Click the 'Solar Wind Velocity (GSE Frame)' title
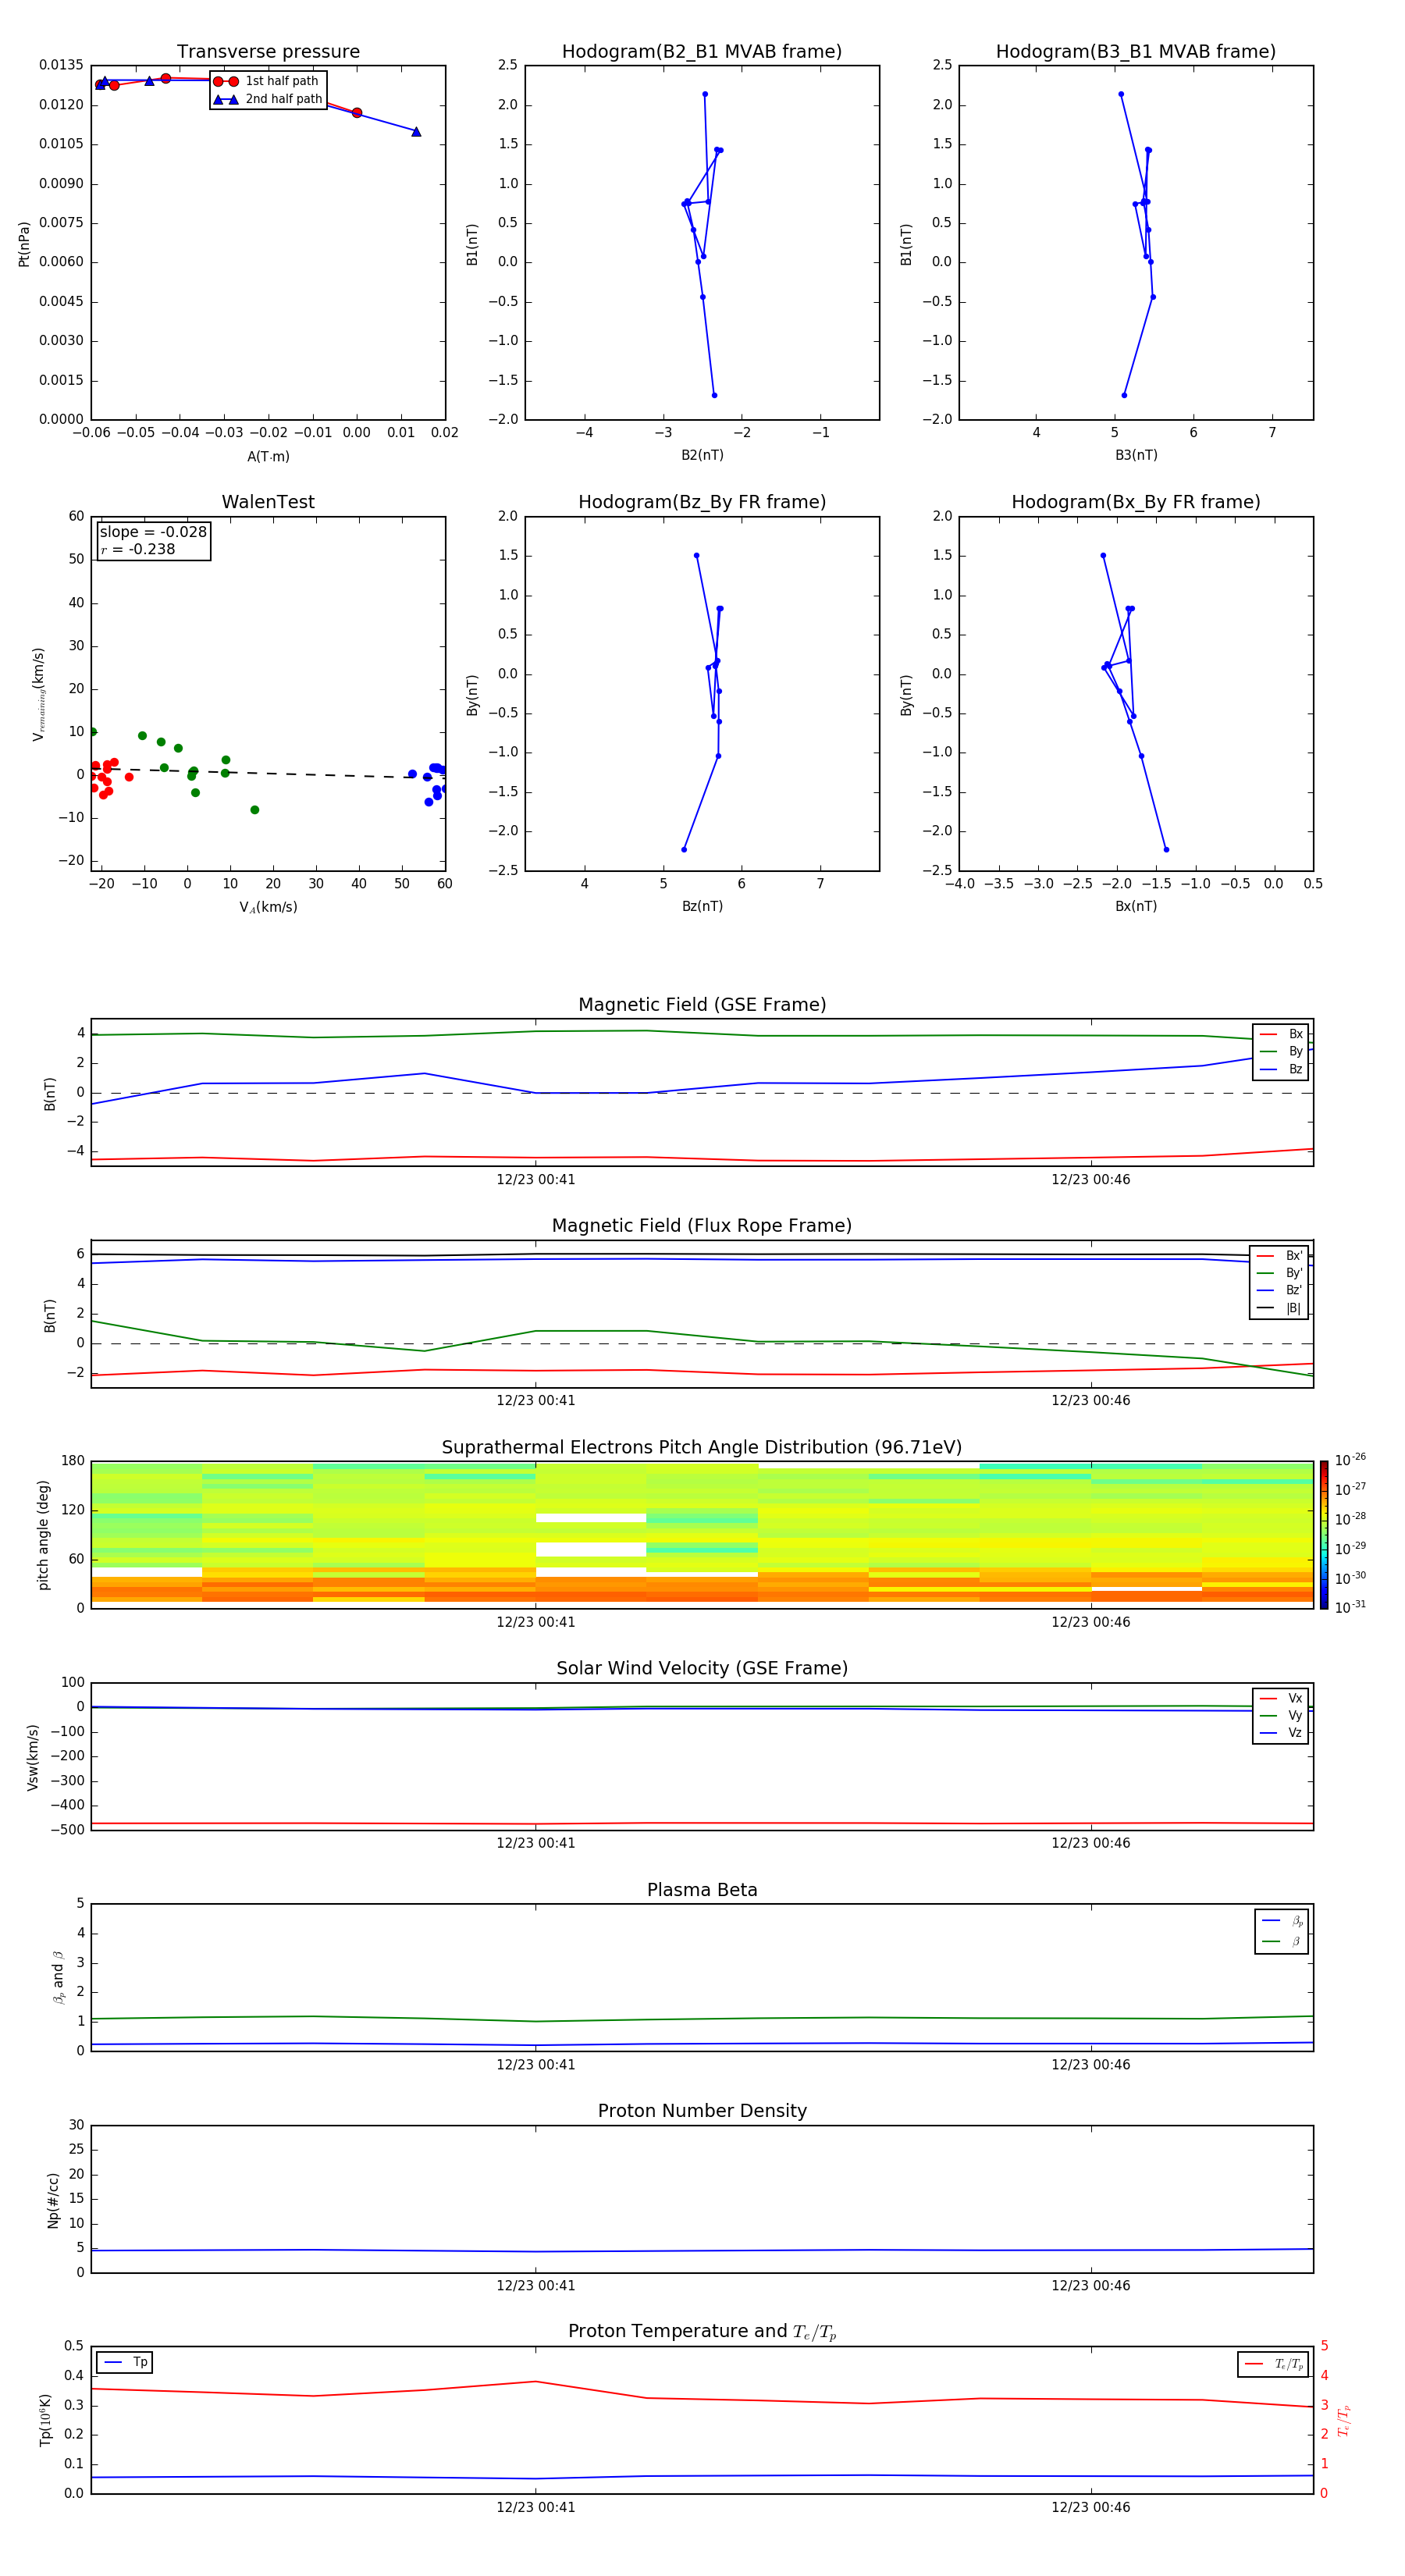Image resolution: width=1405 pixels, height=2576 pixels. click(x=702, y=1668)
